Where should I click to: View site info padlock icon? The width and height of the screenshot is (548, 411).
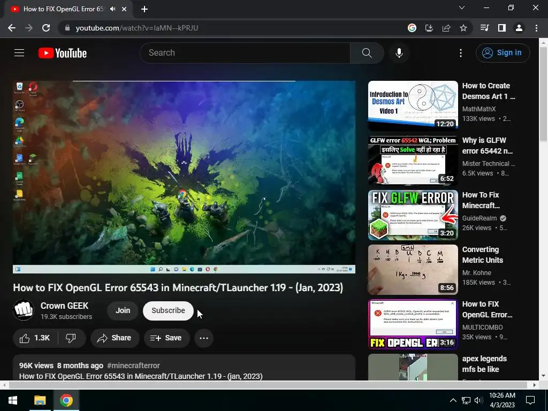pos(67,28)
